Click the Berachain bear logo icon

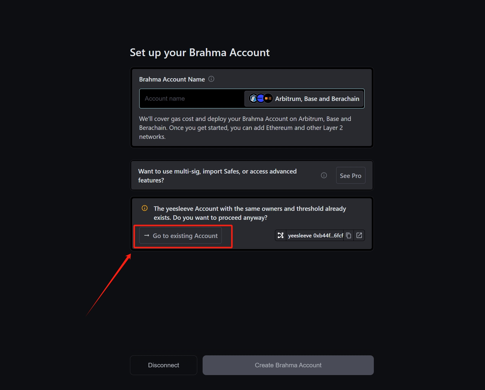pos(268,98)
